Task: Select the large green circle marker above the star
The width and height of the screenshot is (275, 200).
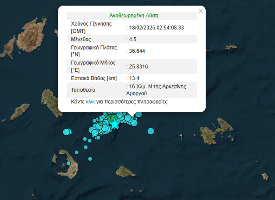Action: 112,117
